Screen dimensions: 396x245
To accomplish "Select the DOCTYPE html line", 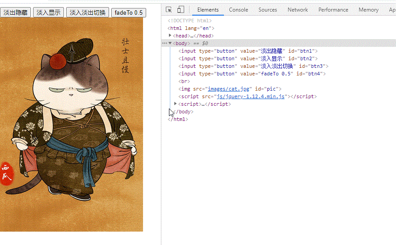I will coord(190,21).
